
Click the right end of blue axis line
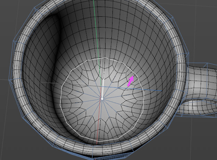(160, 91)
